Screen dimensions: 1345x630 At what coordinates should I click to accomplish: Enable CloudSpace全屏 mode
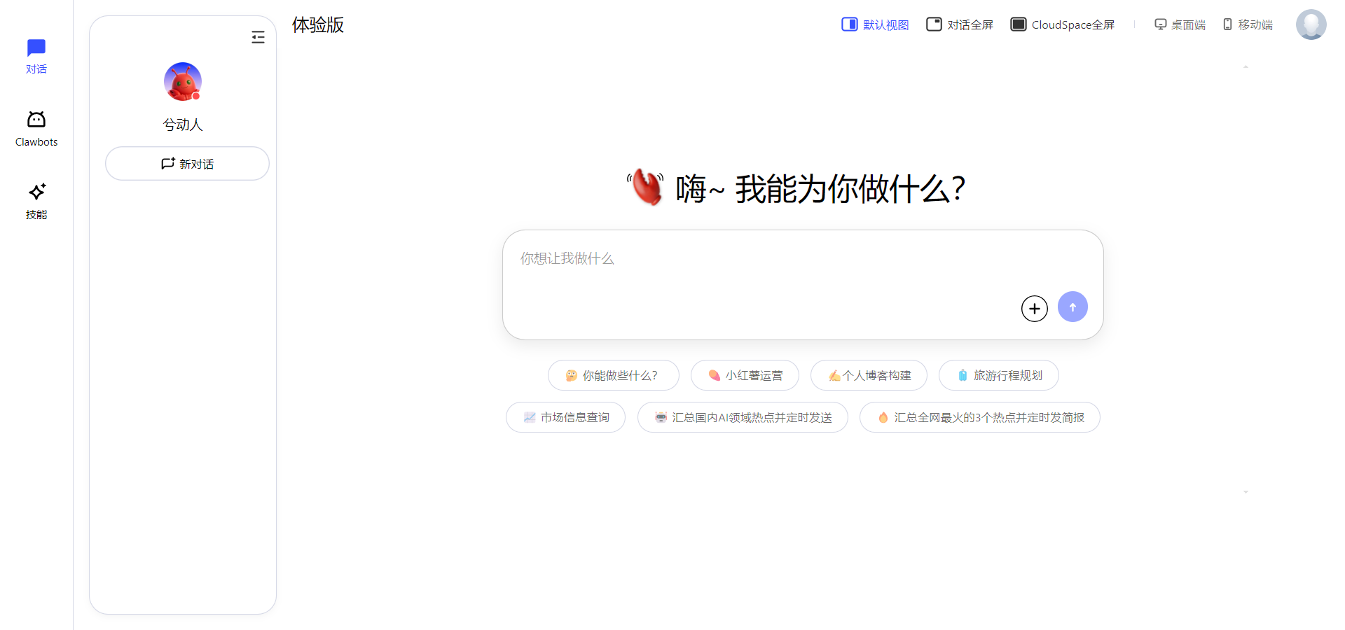(x=1061, y=24)
